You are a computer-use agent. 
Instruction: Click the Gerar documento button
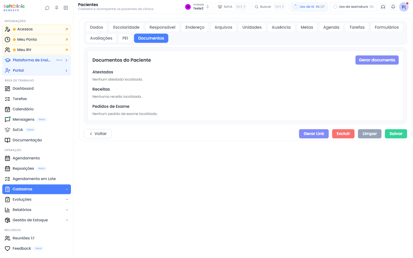[377, 60]
